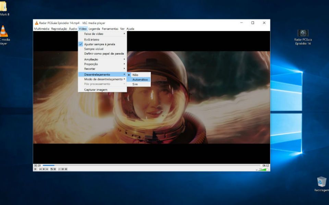Viewport: 329px width, 205px height.
Task: Click the Desentrelaçamento submenu entry
Action: click(102, 74)
